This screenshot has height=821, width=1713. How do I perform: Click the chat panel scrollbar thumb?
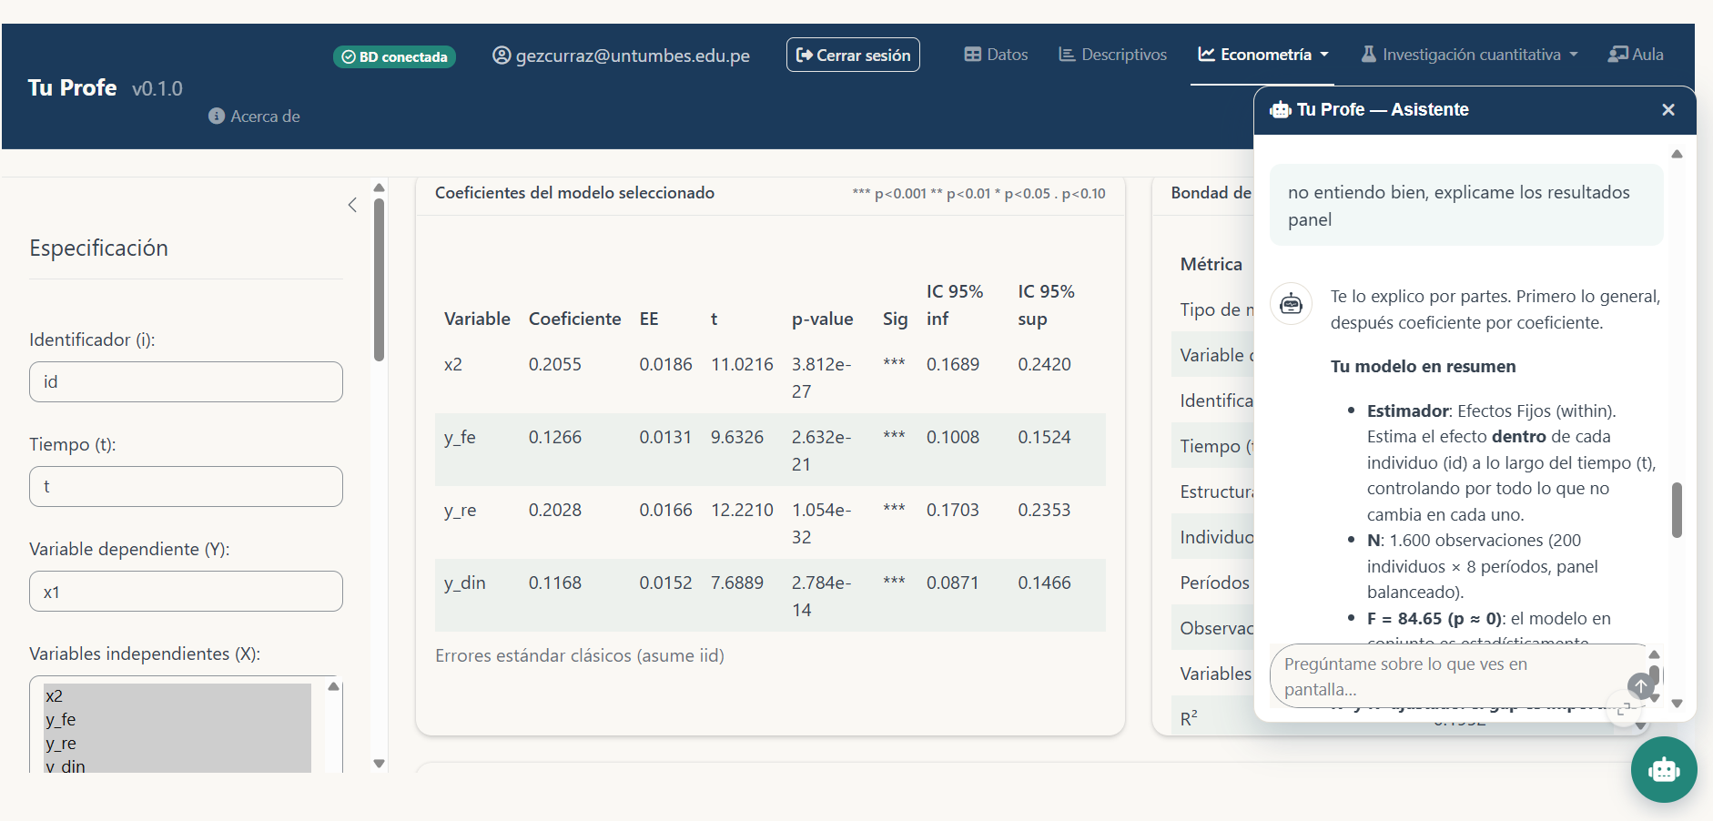pyautogui.click(x=1677, y=511)
